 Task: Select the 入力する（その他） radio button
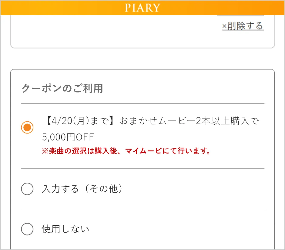point(27,189)
